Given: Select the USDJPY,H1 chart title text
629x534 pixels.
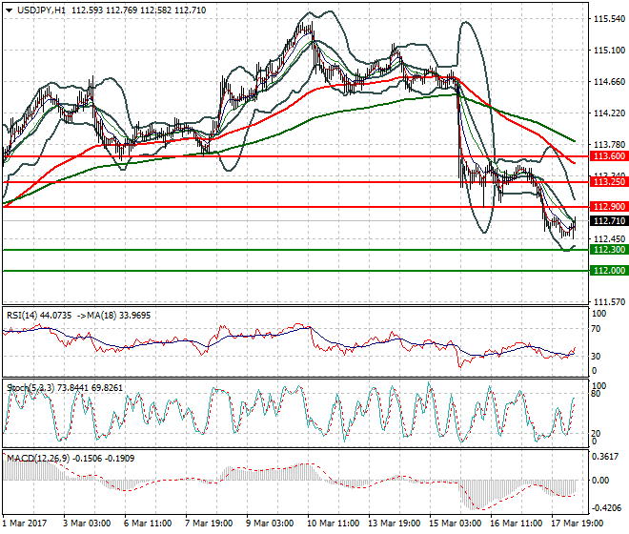Looking at the screenshot, I should tap(41, 10).
